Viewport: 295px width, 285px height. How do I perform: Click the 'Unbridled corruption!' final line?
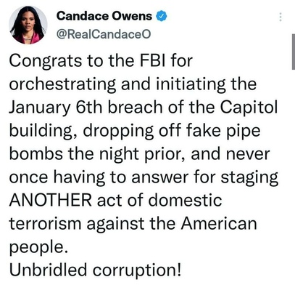coord(95,270)
